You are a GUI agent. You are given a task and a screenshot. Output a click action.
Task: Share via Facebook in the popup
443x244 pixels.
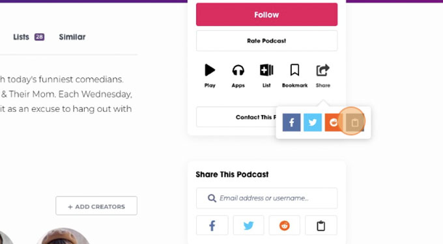point(292,122)
